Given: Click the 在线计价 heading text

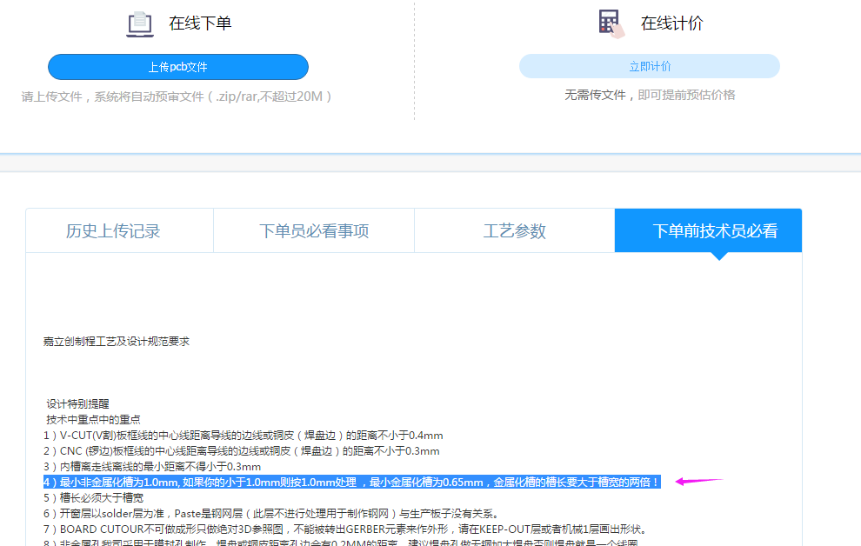Looking at the screenshot, I should tap(671, 23).
